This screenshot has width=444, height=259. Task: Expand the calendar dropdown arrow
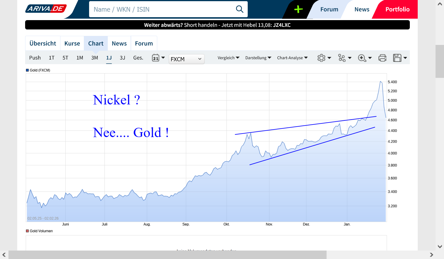(x=163, y=58)
